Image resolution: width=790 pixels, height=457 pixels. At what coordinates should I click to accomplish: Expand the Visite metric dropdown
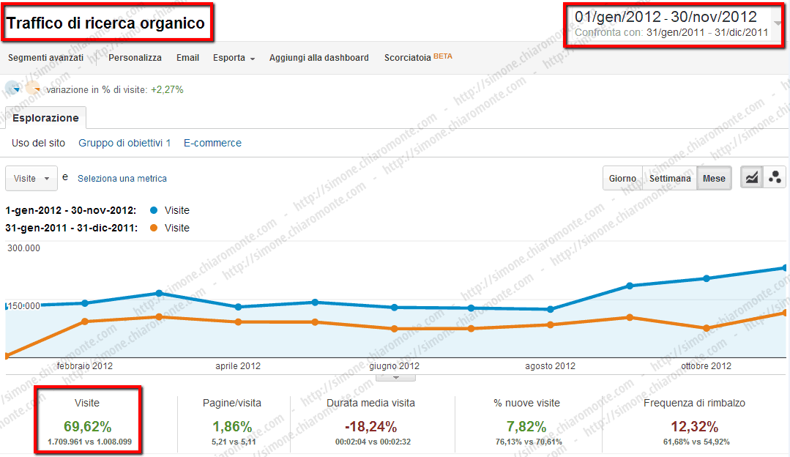click(x=31, y=179)
